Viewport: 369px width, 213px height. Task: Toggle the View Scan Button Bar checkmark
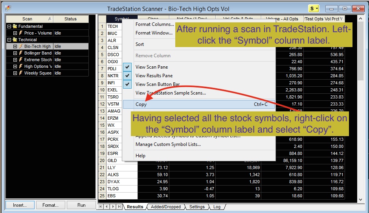[x=127, y=84]
